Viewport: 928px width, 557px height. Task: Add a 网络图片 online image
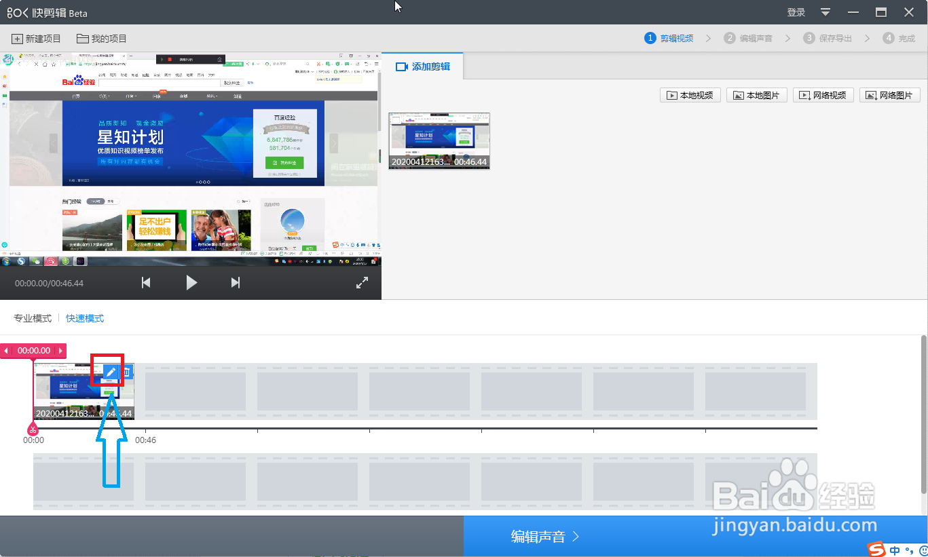tap(889, 95)
